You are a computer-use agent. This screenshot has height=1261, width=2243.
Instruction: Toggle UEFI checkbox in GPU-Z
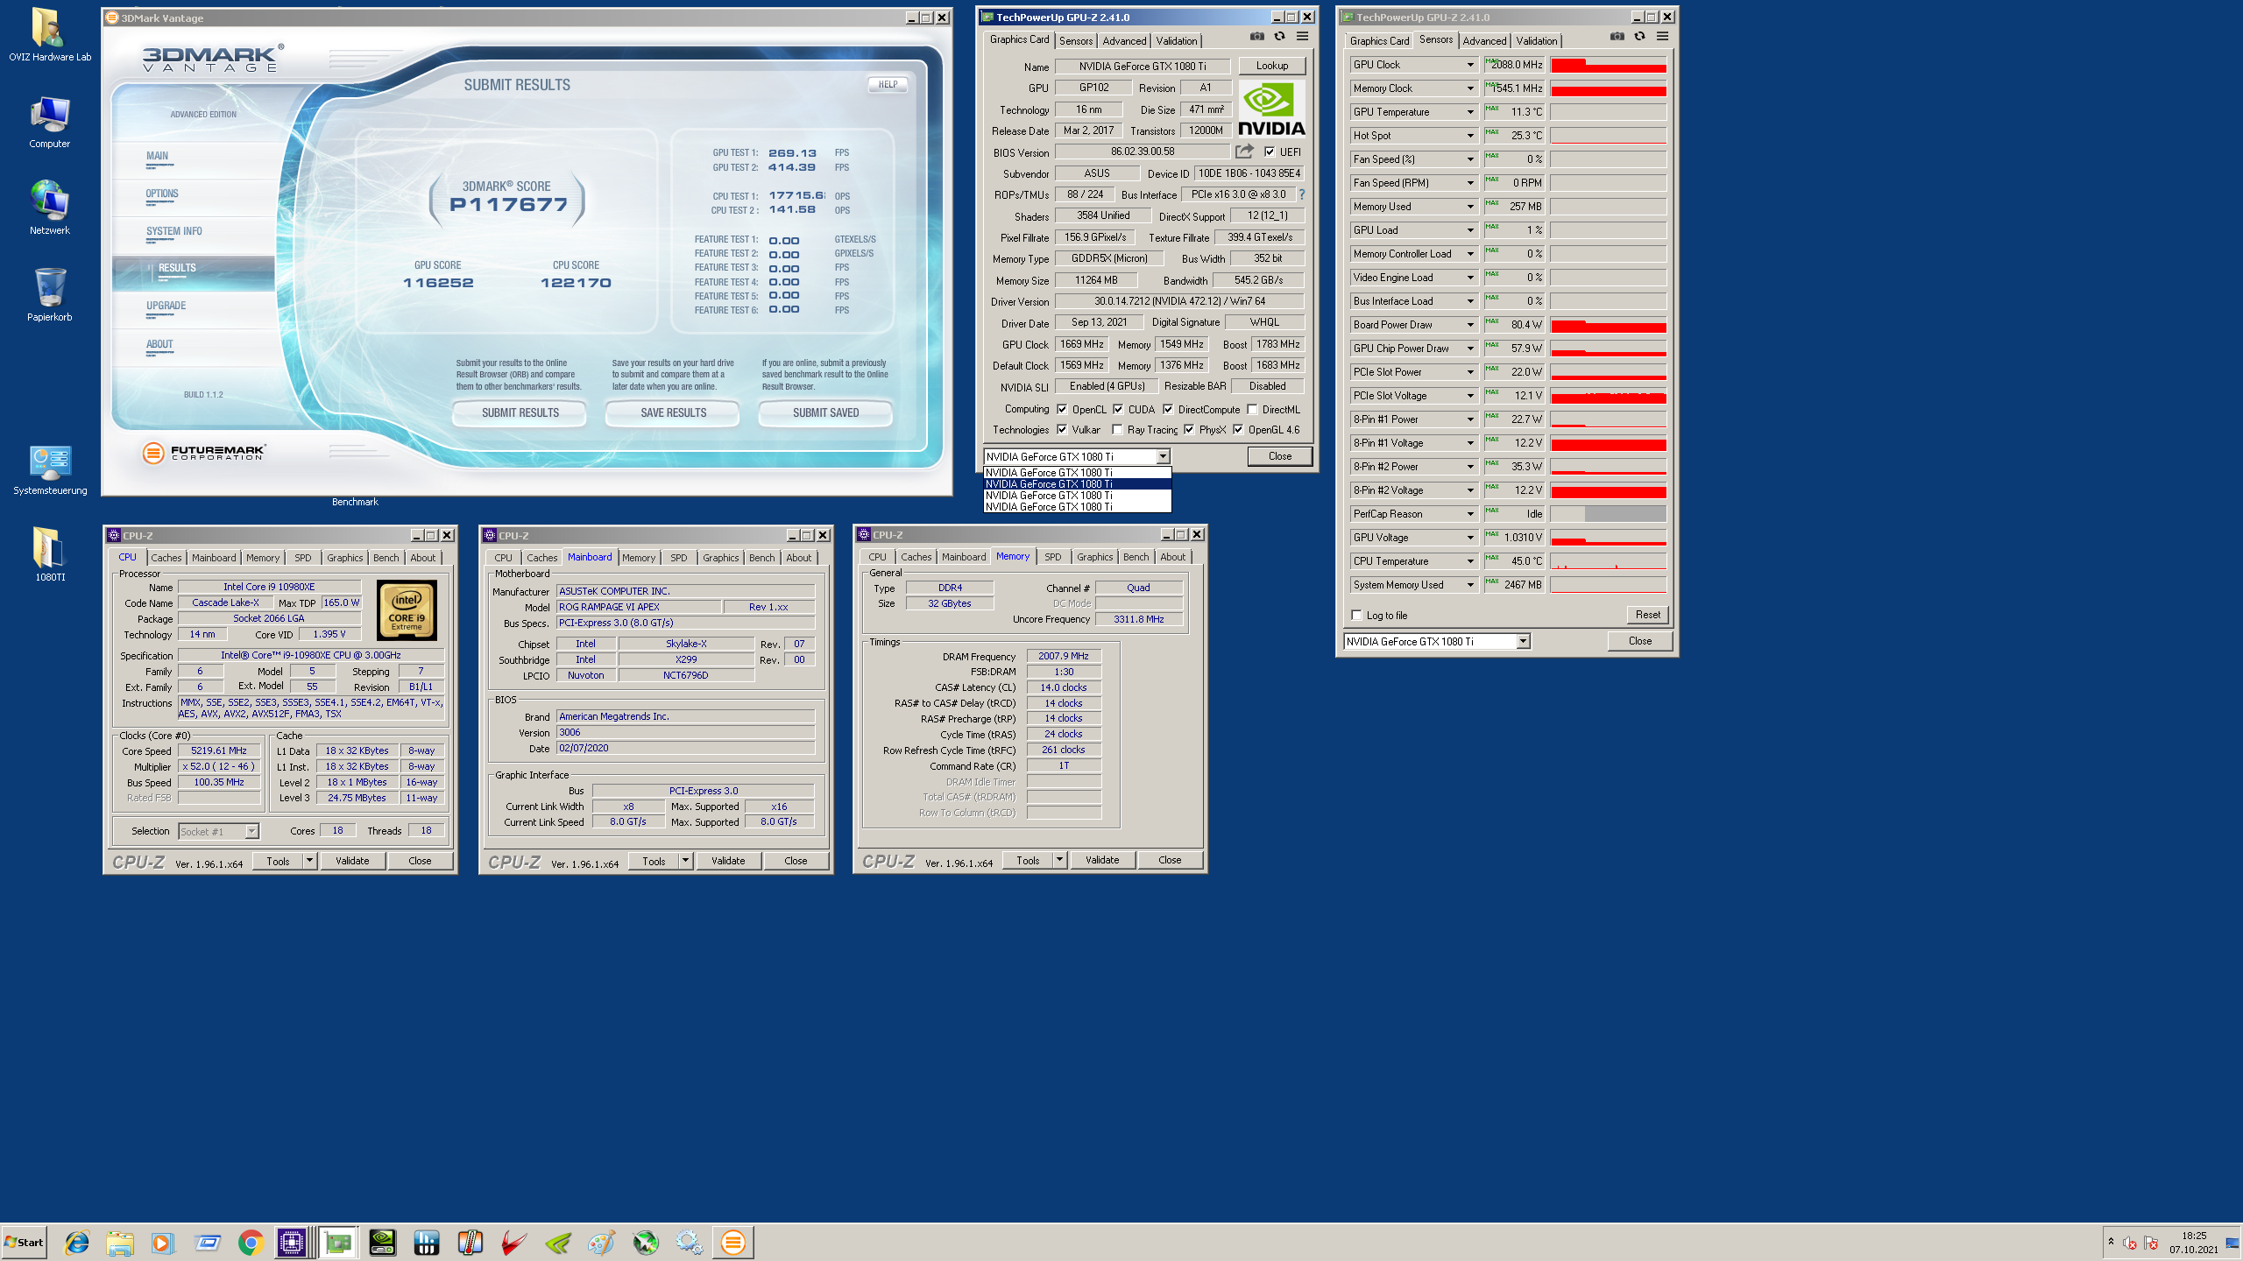(x=1270, y=151)
